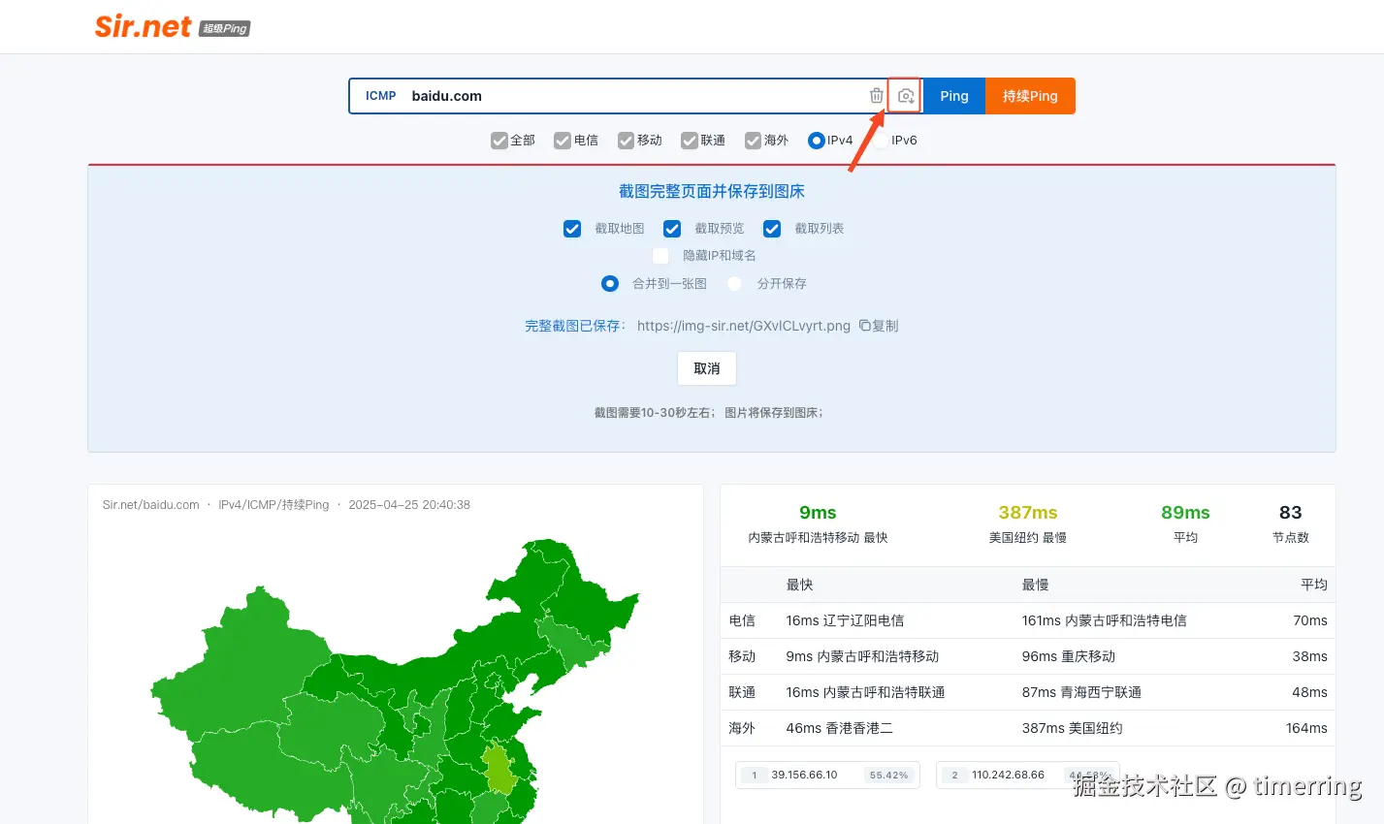Click the 截图完整页面并保存到图库 heading

point(712,191)
